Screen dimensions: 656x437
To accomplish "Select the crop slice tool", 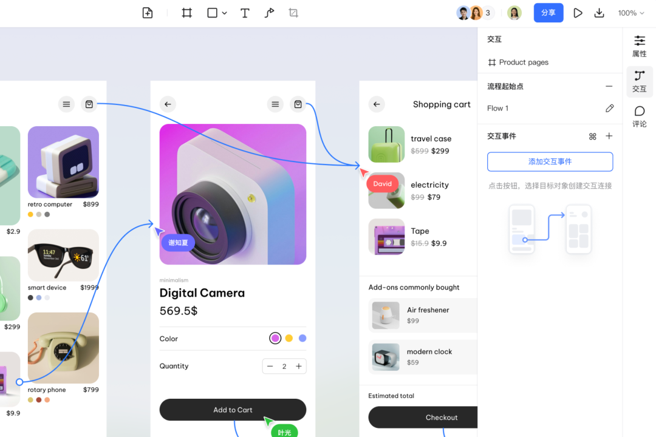I will tap(294, 13).
